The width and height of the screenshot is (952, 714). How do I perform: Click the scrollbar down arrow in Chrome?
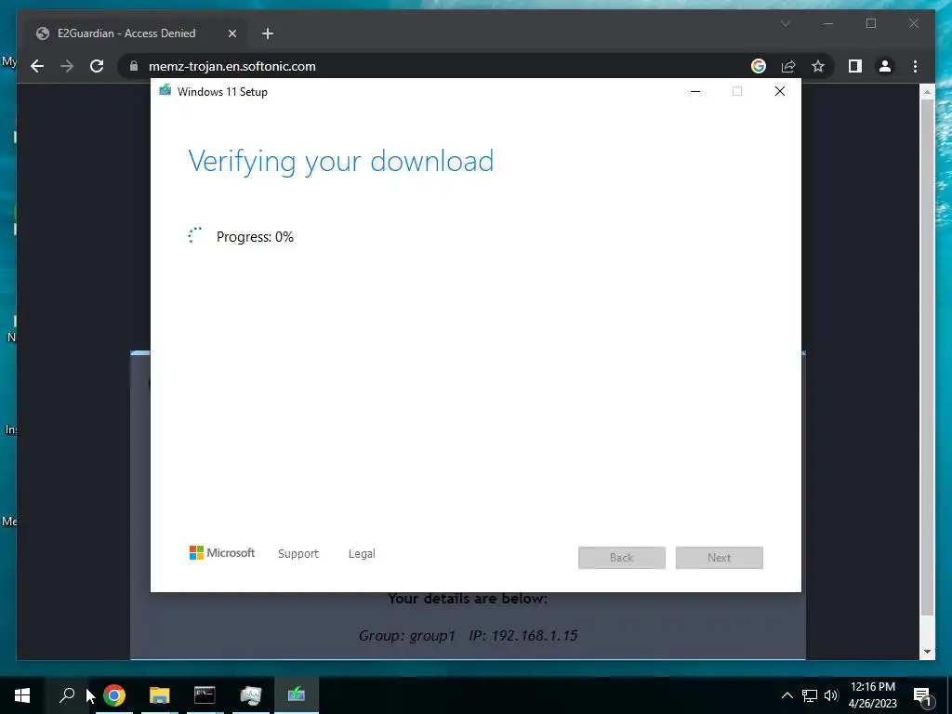(927, 652)
